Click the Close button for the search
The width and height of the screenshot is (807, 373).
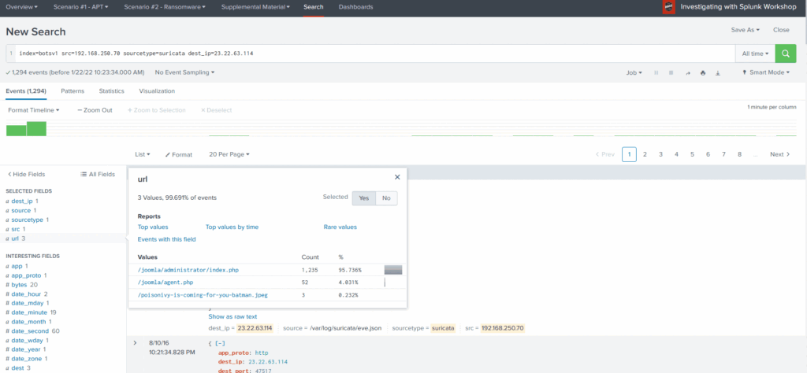(x=781, y=31)
